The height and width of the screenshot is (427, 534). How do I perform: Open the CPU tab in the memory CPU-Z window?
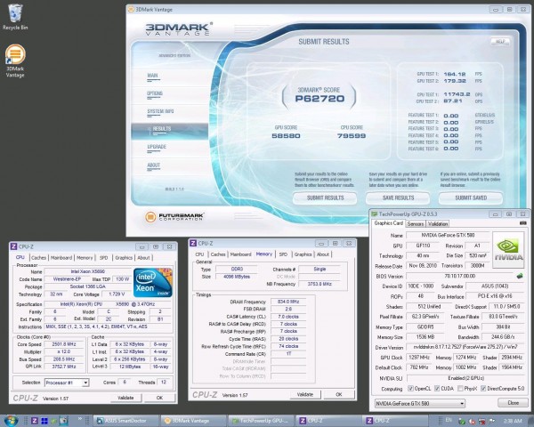[x=199, y=254]
